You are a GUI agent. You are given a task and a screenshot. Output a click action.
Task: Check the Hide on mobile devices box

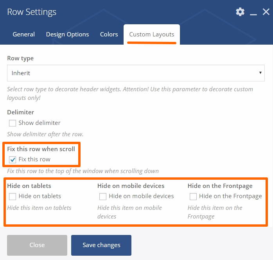point(103,196)
